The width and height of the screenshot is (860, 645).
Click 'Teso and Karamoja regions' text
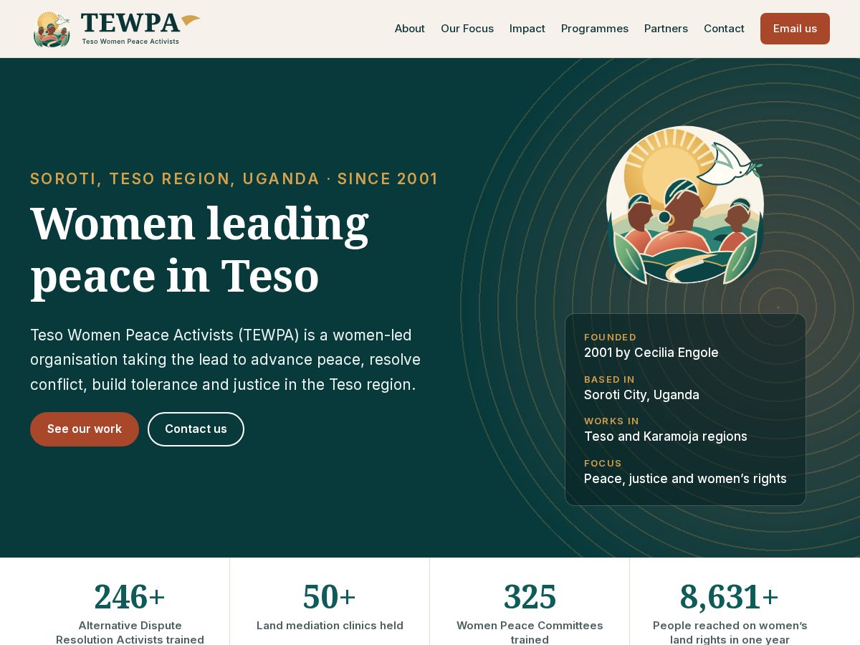[666, 436]
